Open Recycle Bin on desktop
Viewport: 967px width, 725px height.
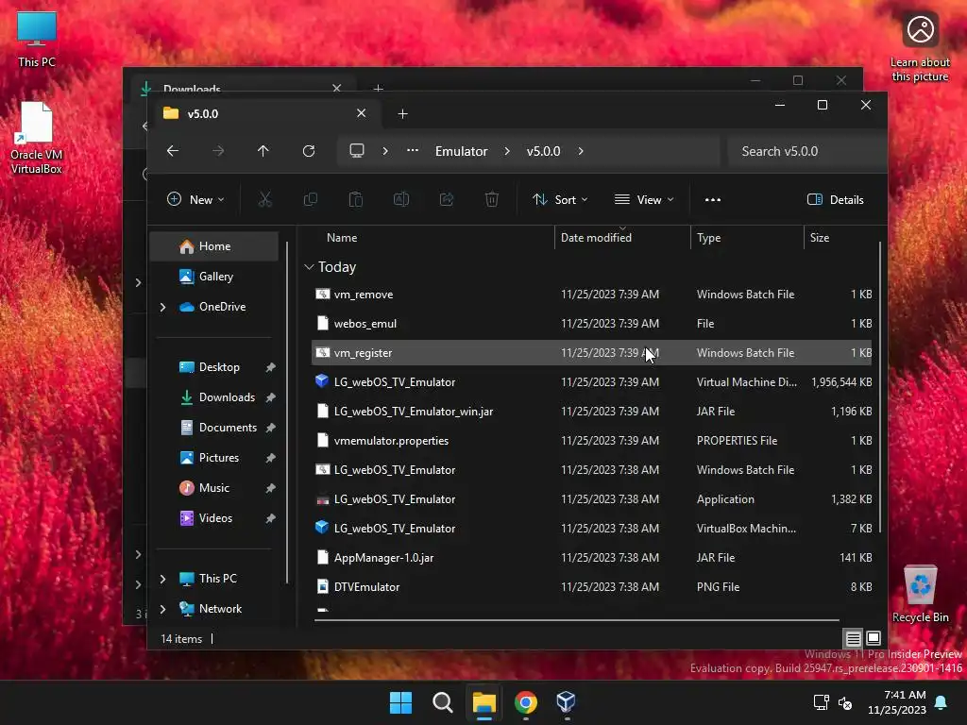tap(920, 595)
